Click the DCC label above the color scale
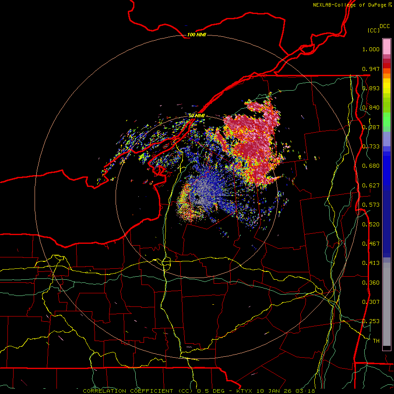 click(384, 26)
